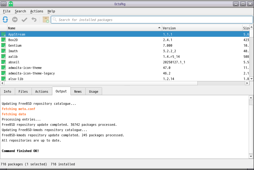Click package list horizontal scroll right arrow
The width and height of the screenshot is (254, 170).
point(247,83)
